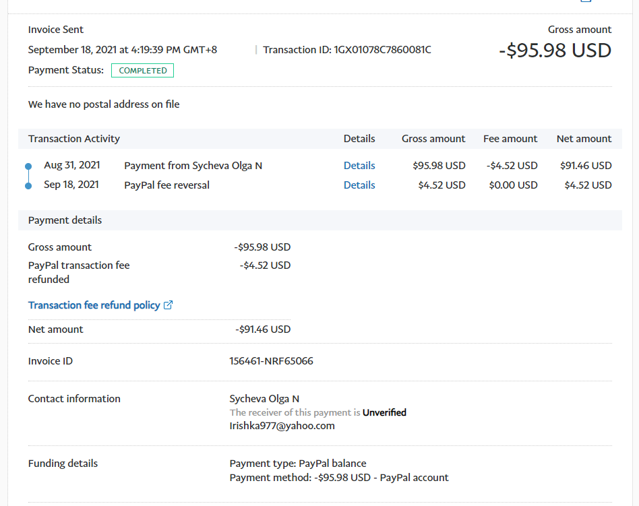Click the Aug 31 timeline dot
Viewport: 639px width, 506px height.
click(28, 166)
